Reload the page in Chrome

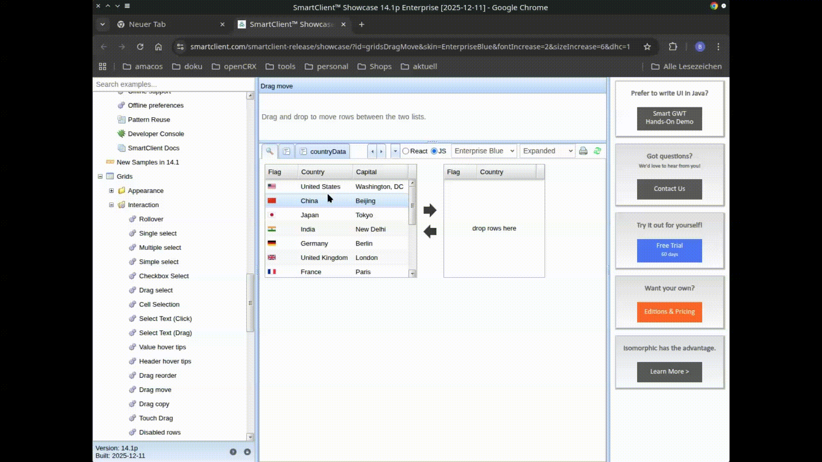(140, 47)
